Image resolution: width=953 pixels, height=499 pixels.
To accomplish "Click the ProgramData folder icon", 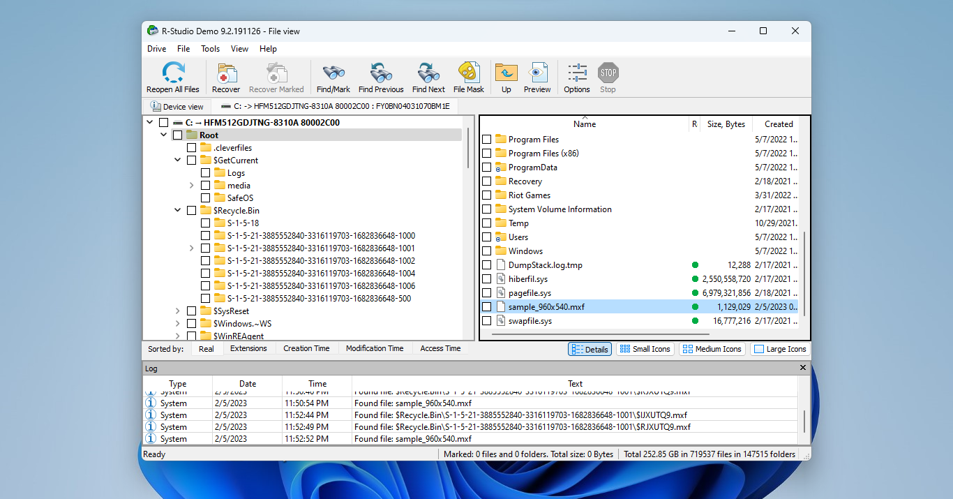I will 501,167.
